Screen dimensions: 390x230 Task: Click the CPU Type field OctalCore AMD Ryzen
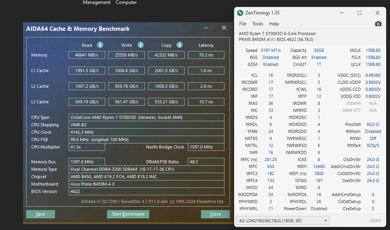tap(146, 117)
